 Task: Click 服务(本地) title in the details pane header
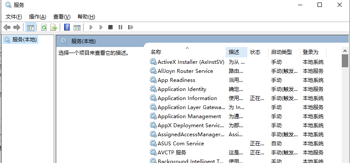(x=84, y=41)
